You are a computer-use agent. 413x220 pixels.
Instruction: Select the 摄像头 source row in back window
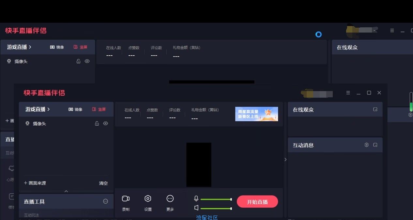48,61
